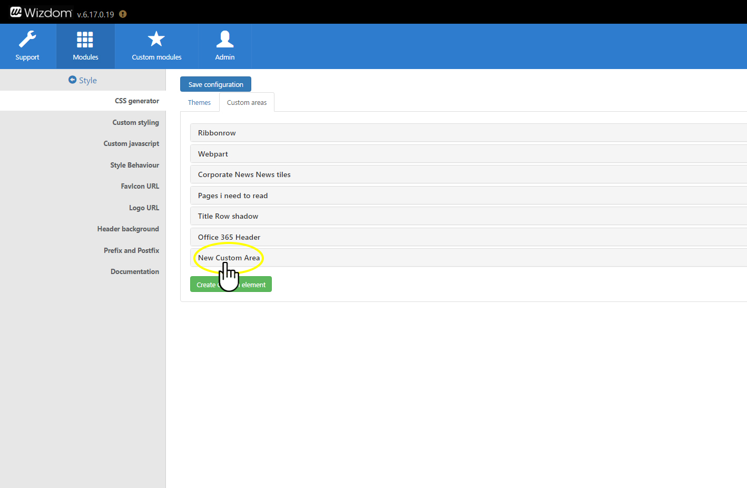Open the Modules grid icon
Image resolution: width=747 pixels, height=488 pixels.
click(85, 40)
